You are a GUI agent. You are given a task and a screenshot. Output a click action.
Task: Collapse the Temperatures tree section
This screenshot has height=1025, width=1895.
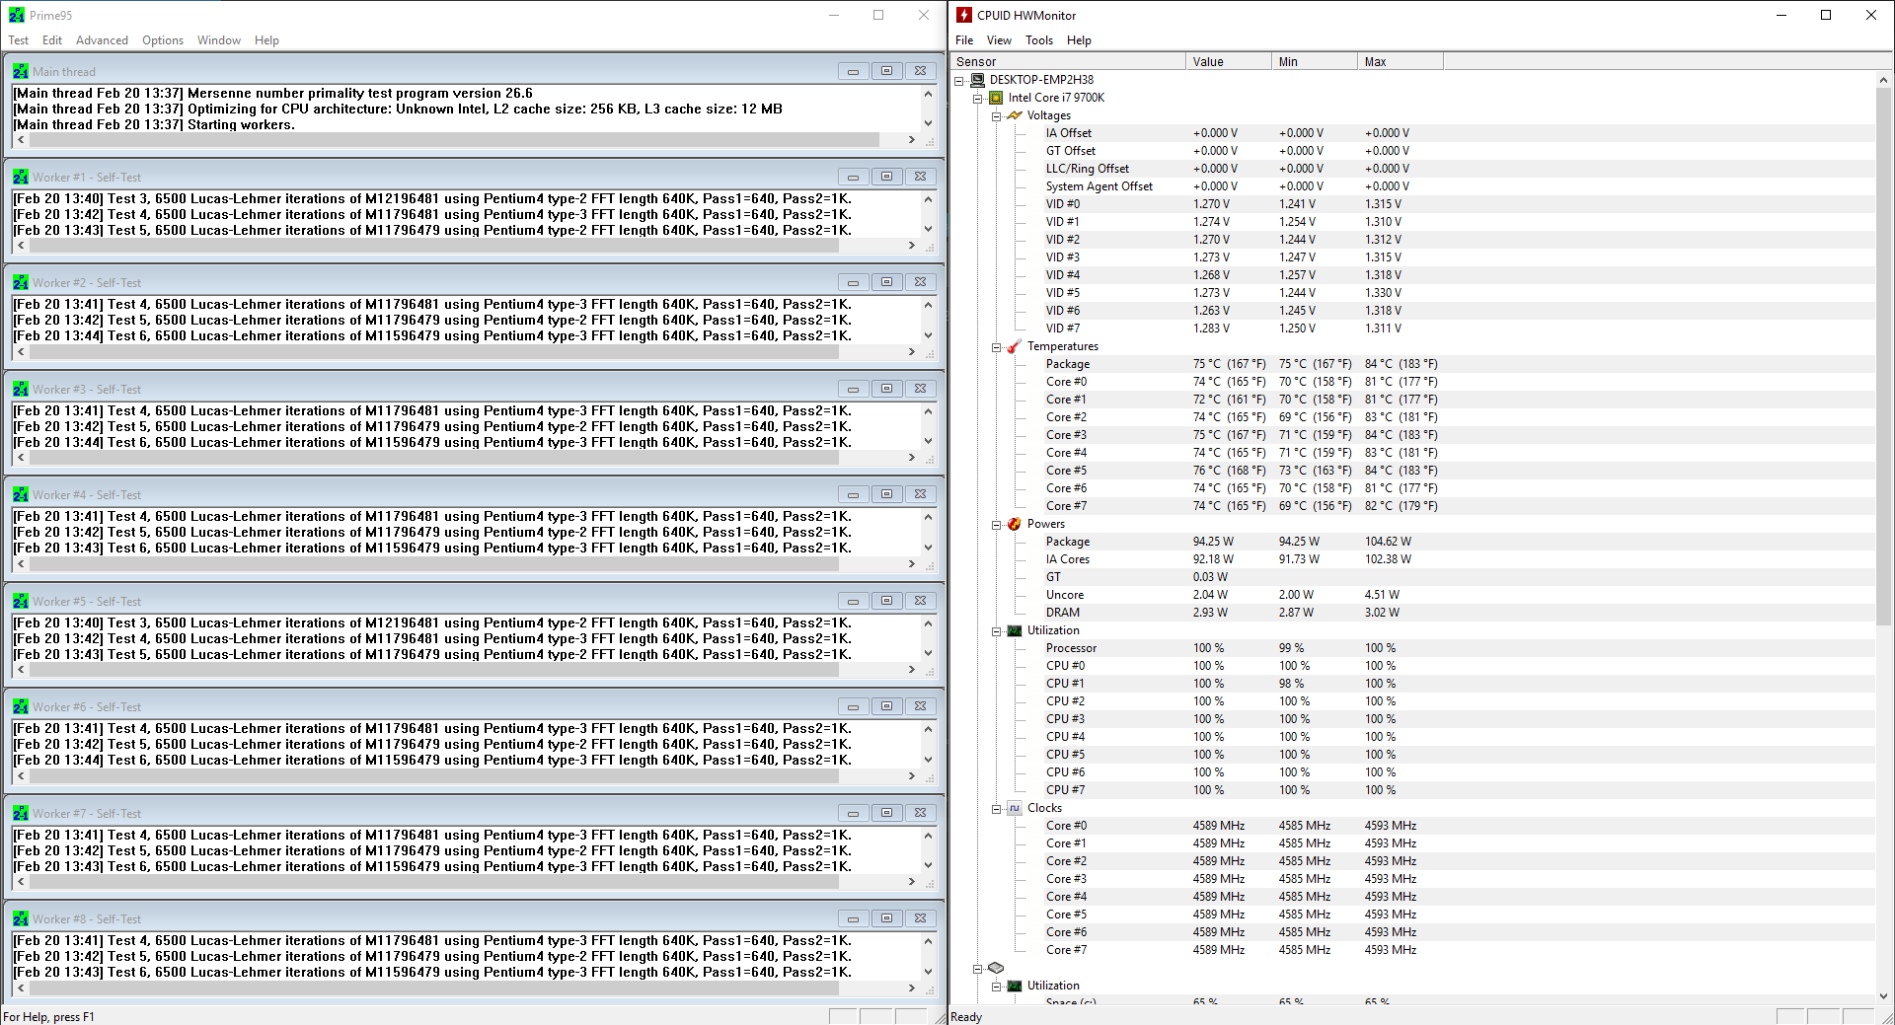coord(996,347)
